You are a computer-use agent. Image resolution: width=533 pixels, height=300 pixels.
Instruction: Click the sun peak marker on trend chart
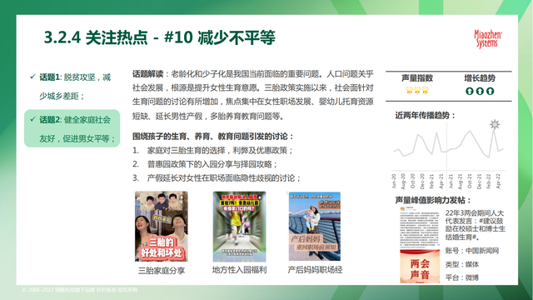495,124
